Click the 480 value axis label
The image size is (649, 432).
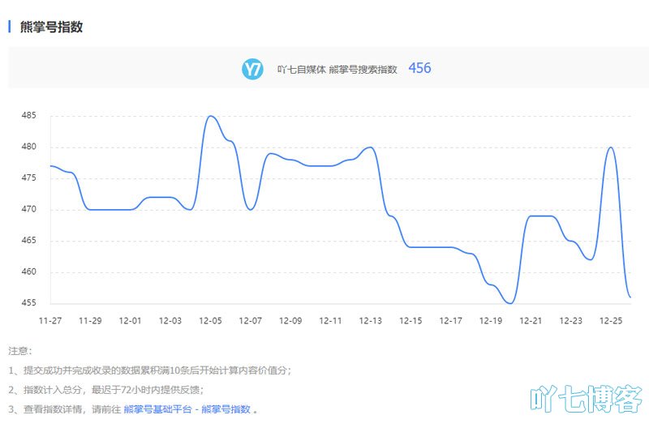click(29, 147)
